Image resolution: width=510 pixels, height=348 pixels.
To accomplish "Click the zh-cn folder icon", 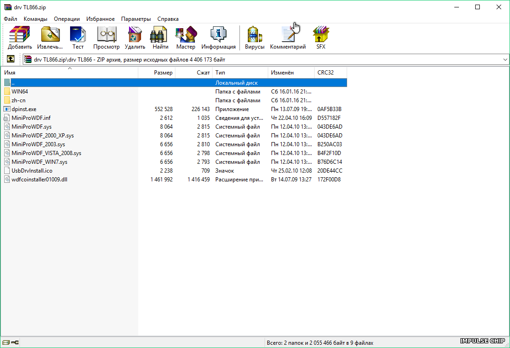I will 7,100.
